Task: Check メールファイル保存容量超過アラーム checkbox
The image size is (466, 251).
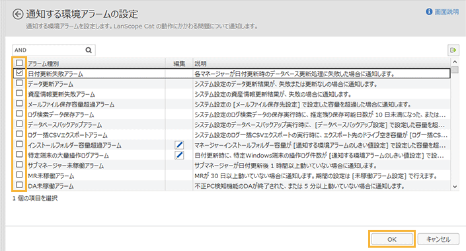Action: click(x=19, y=103)
